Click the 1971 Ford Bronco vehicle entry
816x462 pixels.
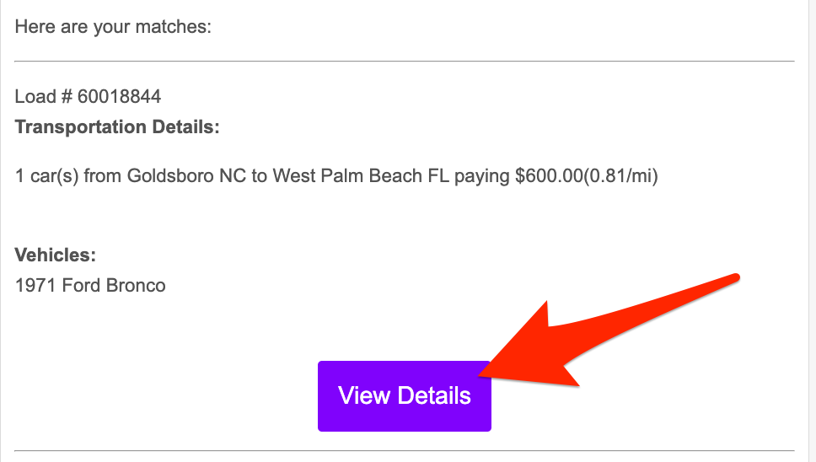90,285
